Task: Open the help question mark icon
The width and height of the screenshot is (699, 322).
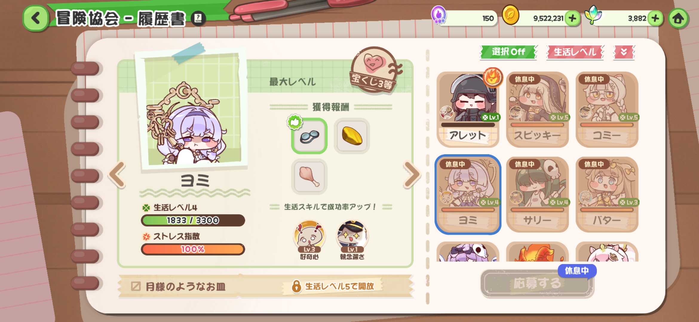Action: [198, 18]
